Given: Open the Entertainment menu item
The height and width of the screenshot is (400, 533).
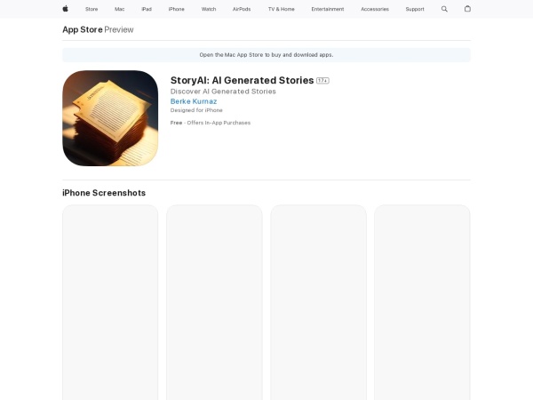Looking at the screenshot, I should pos(328,9).
